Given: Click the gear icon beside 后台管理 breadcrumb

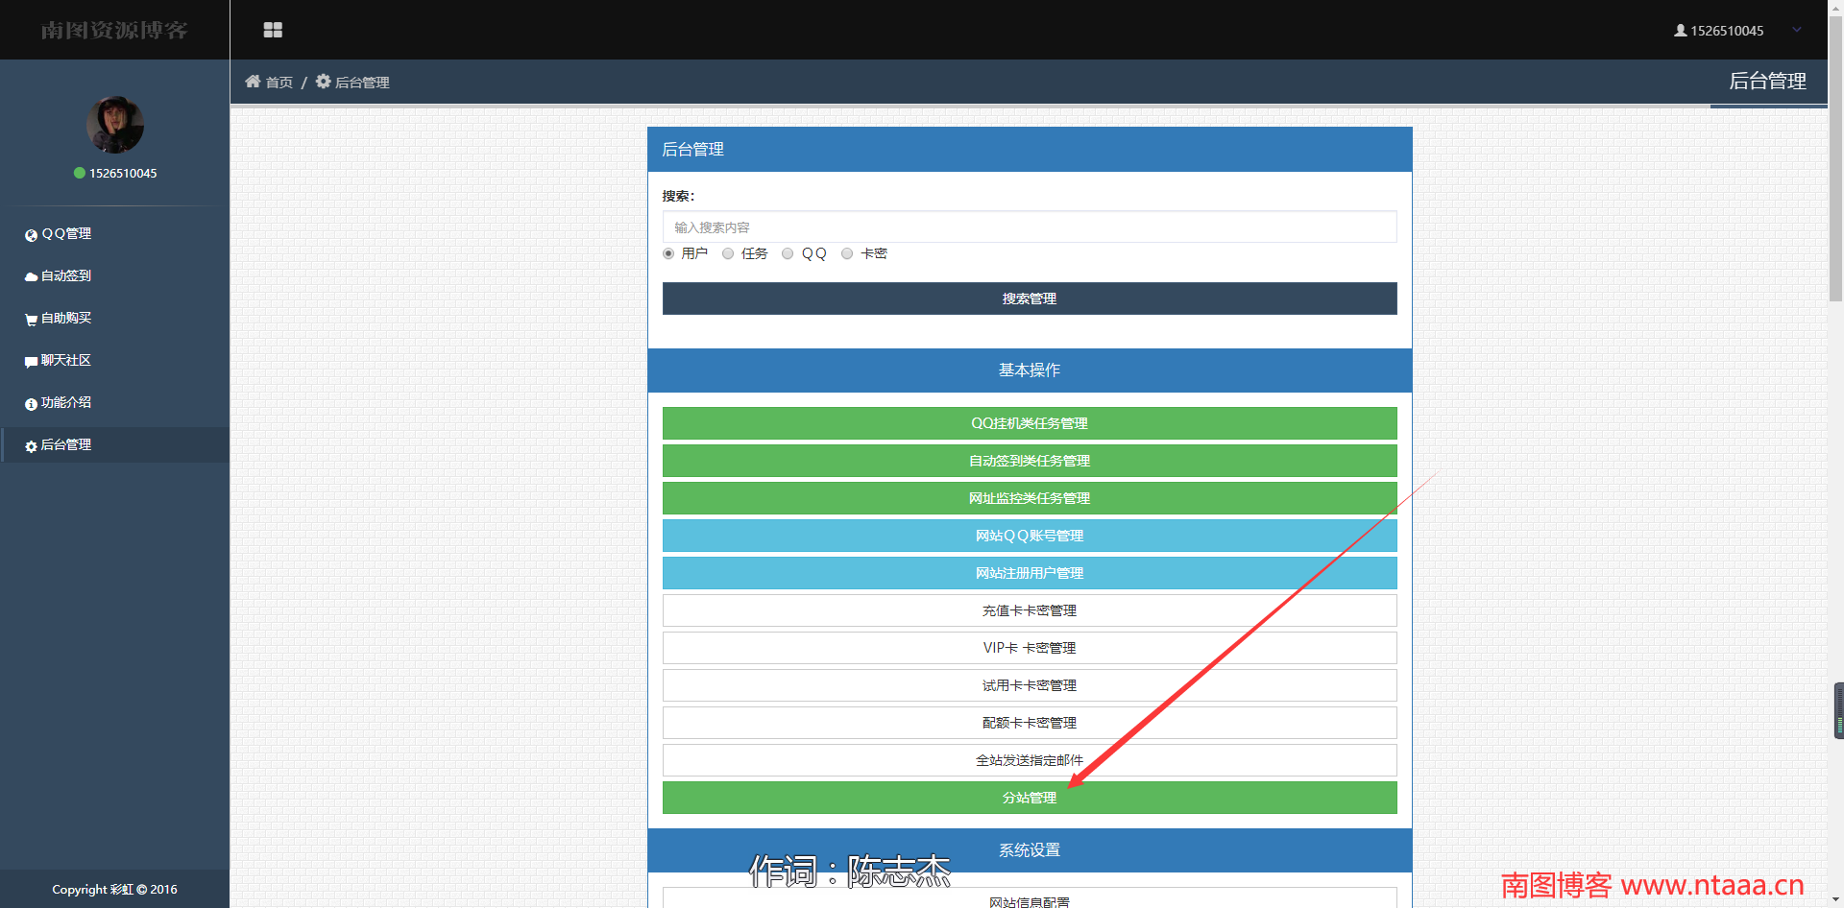Looking at the screenshot, I should click(324, 82).
